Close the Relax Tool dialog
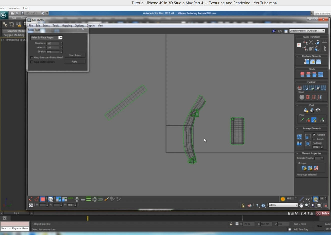Viewport: 331px width, 235px height. coord(83,29)
